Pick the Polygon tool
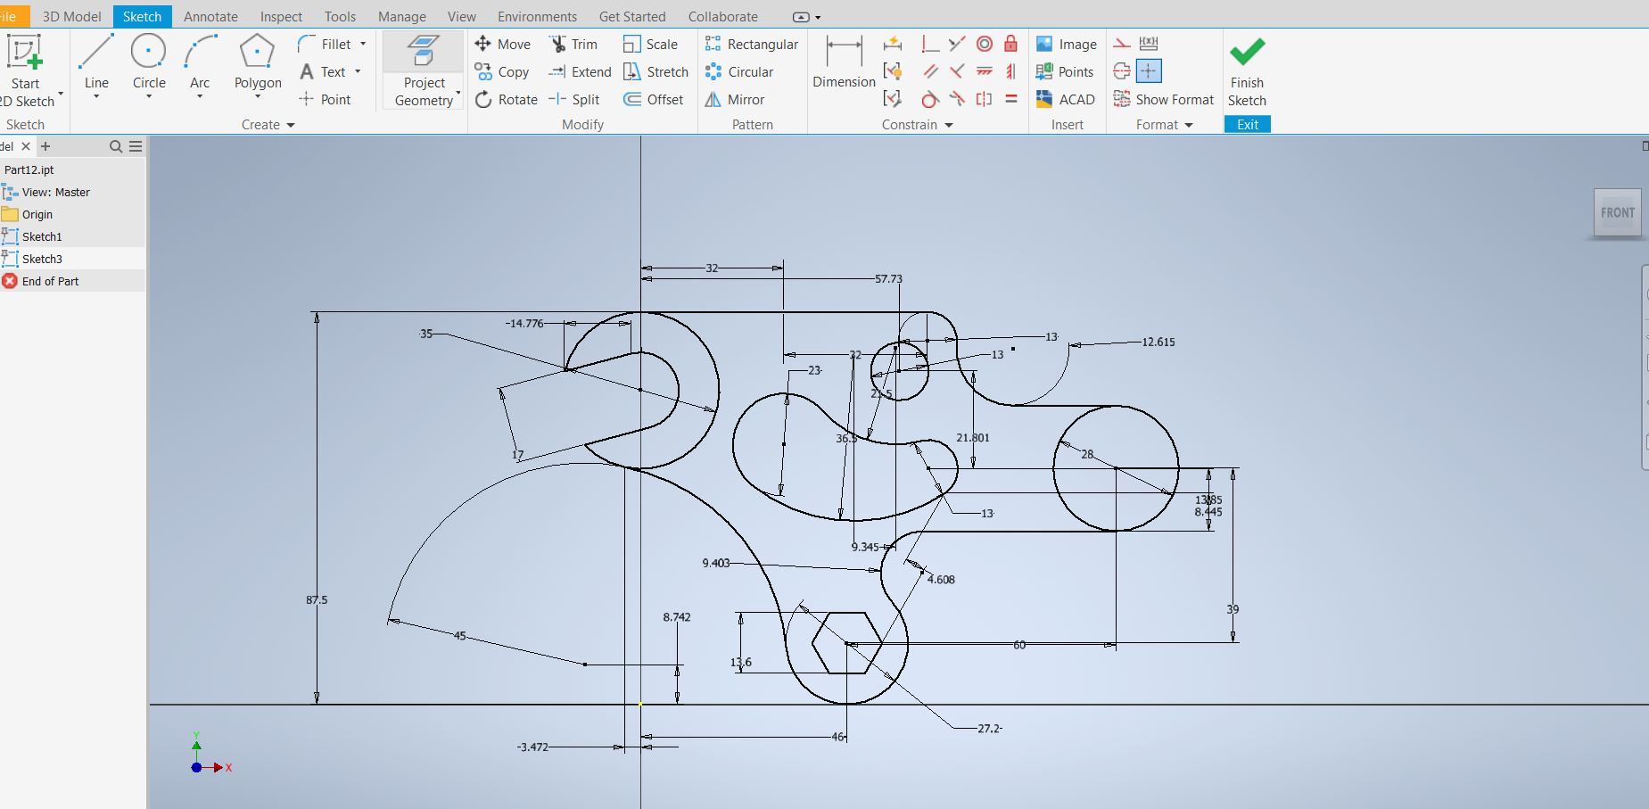Screen dimensions: 1649x809 click(x=257, y=62)
